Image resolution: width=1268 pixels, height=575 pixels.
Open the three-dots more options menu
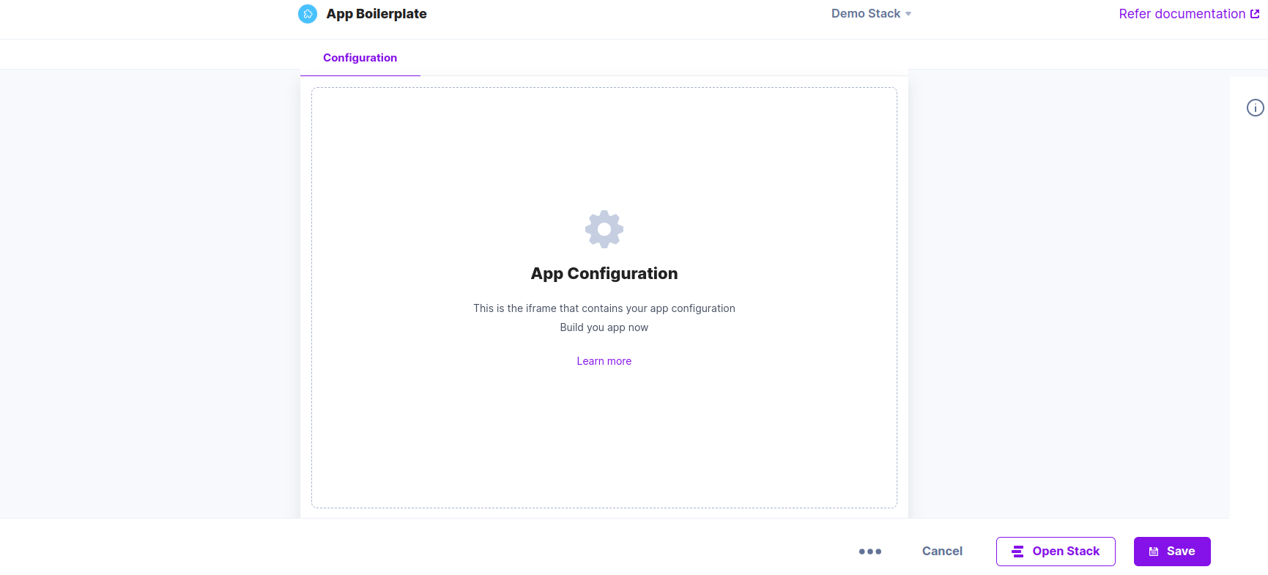click(x=870, y=552)
